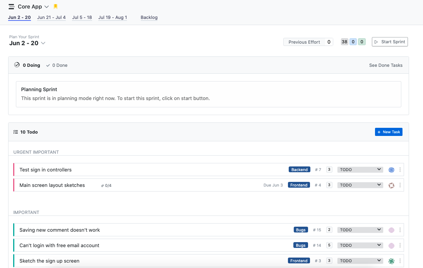Click the yellow bookmark icon

click(56, 7)
